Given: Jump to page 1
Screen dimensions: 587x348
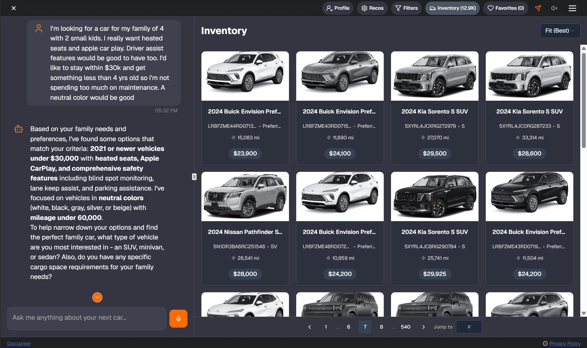Looking at the screenshot, I should pyautogui.click(x=326, y=327).
